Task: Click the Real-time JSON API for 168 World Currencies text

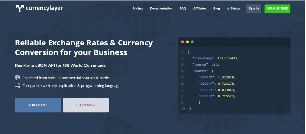Action: [x=60, y=65]
